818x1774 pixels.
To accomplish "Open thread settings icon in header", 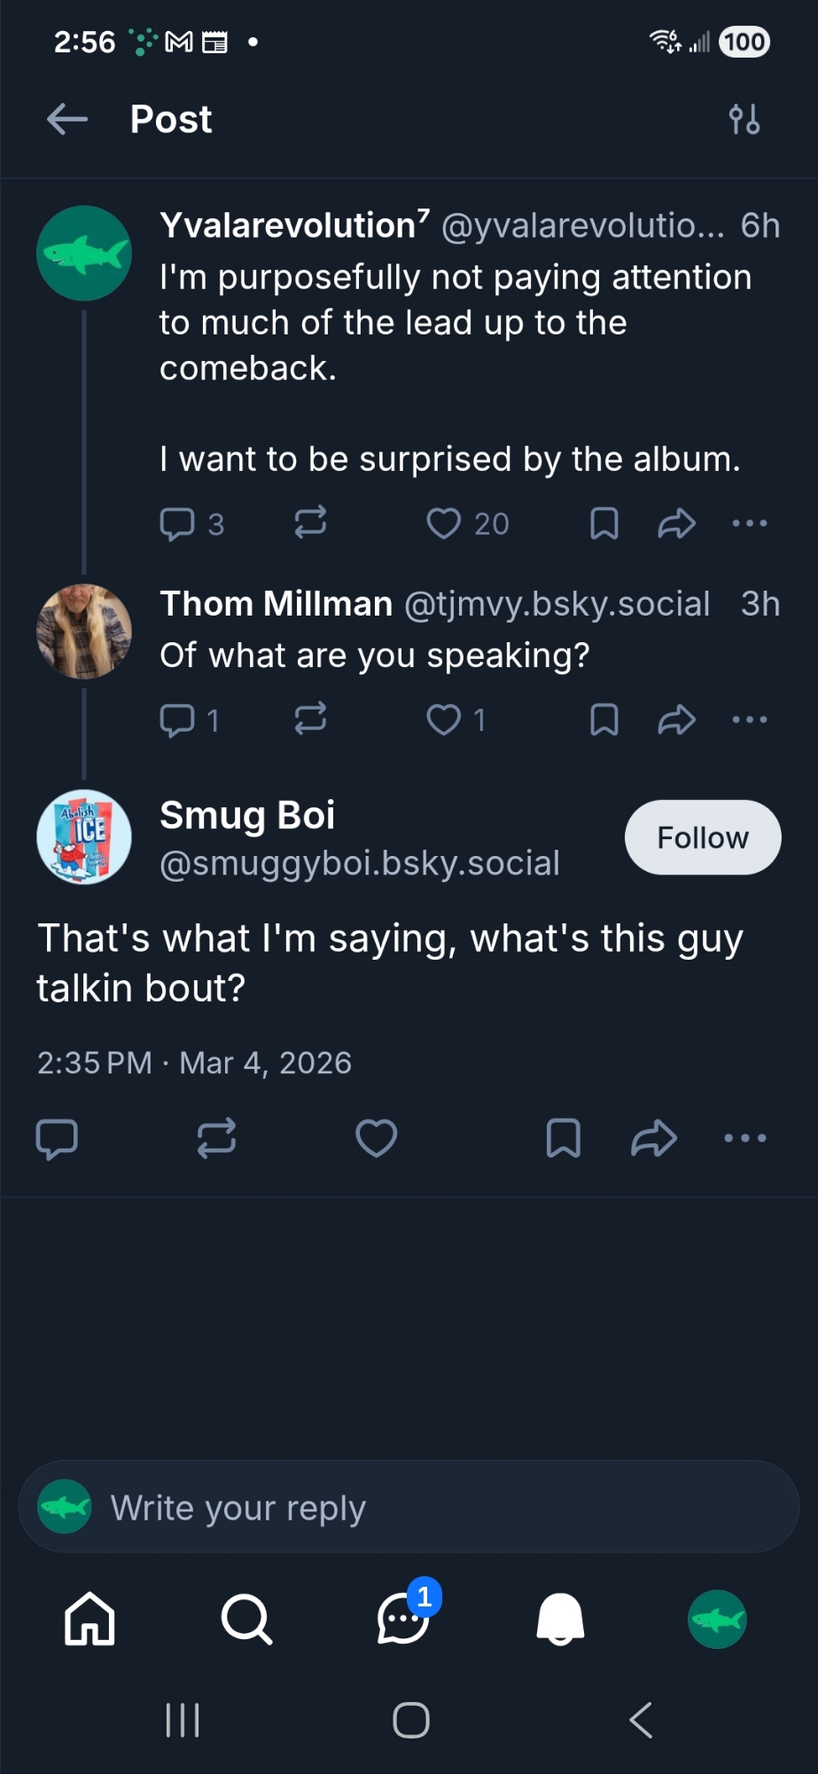I will pos(744,119).
